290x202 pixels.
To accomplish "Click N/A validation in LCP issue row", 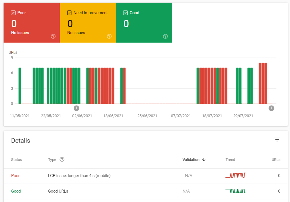I will point(189,176).
